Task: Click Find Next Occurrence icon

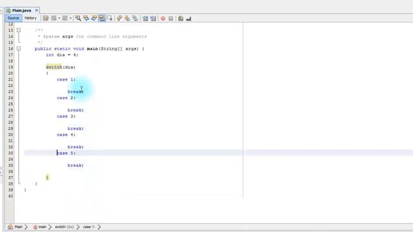Action: (x=94, y=18)
